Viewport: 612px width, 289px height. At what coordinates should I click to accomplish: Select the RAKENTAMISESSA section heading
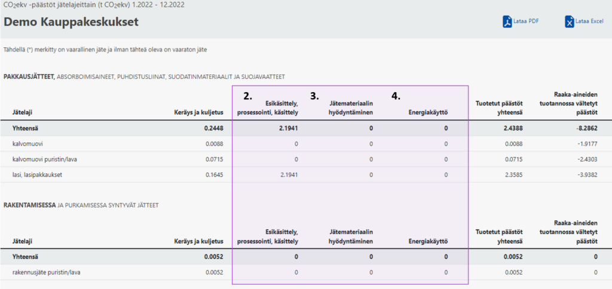click(x=31, y=205)
